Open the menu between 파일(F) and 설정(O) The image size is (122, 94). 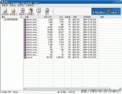[x=13, y=5]
